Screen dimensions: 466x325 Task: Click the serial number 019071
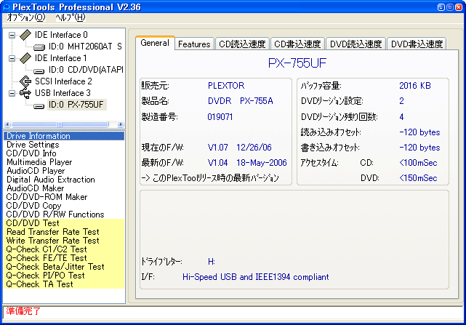click(x=220, y=117)
